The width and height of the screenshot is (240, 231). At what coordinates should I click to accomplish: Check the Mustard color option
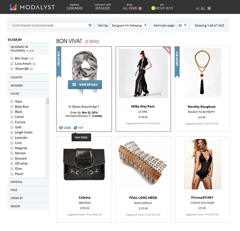12,158
